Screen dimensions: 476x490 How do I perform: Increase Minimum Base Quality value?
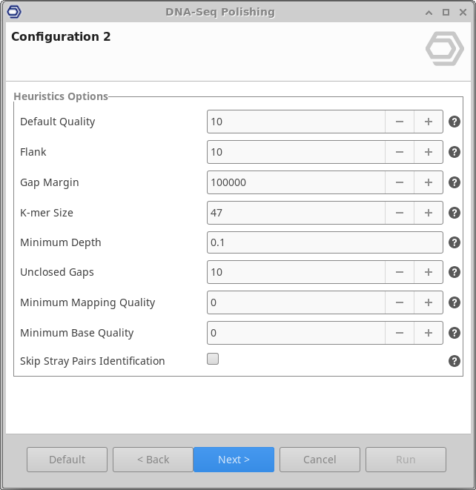coord(428,333)
